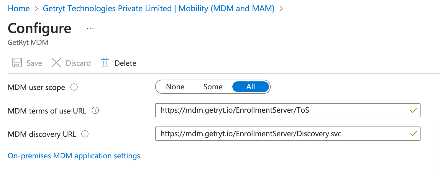Show info tooltip for MDM user scope

[x=74, y=87]
